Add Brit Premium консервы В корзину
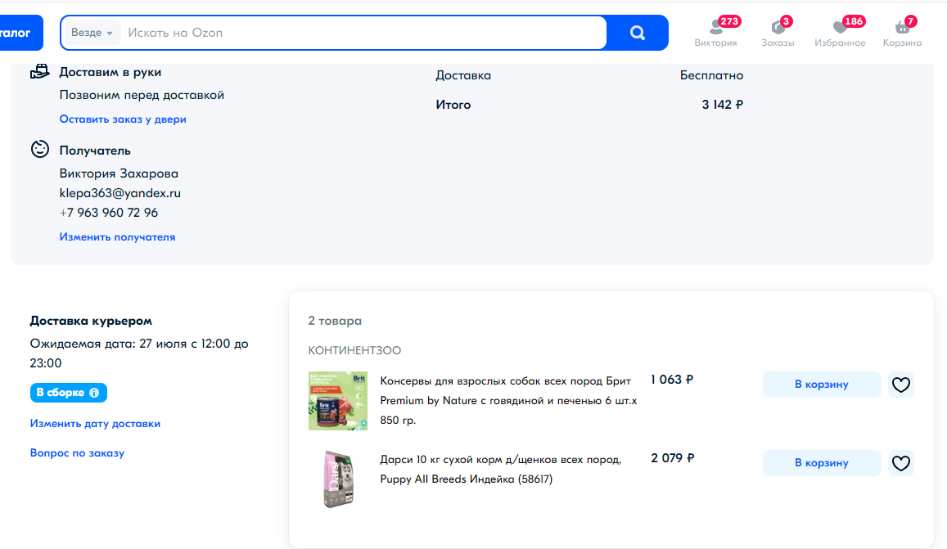The height and width of the screenshot is (549, 947). click(822, 385)
